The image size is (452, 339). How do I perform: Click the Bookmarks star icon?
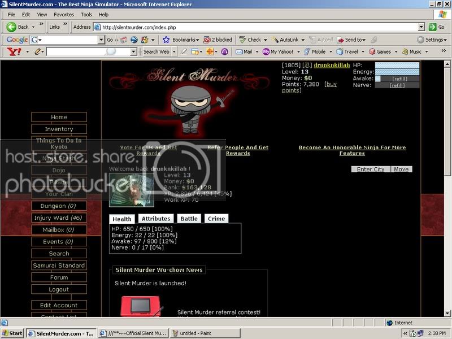coord(166,40)
